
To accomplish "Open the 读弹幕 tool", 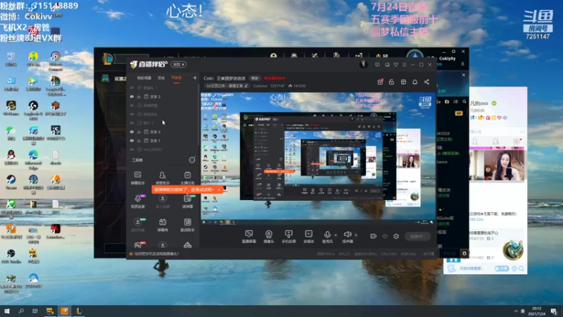I will [187, 201].
